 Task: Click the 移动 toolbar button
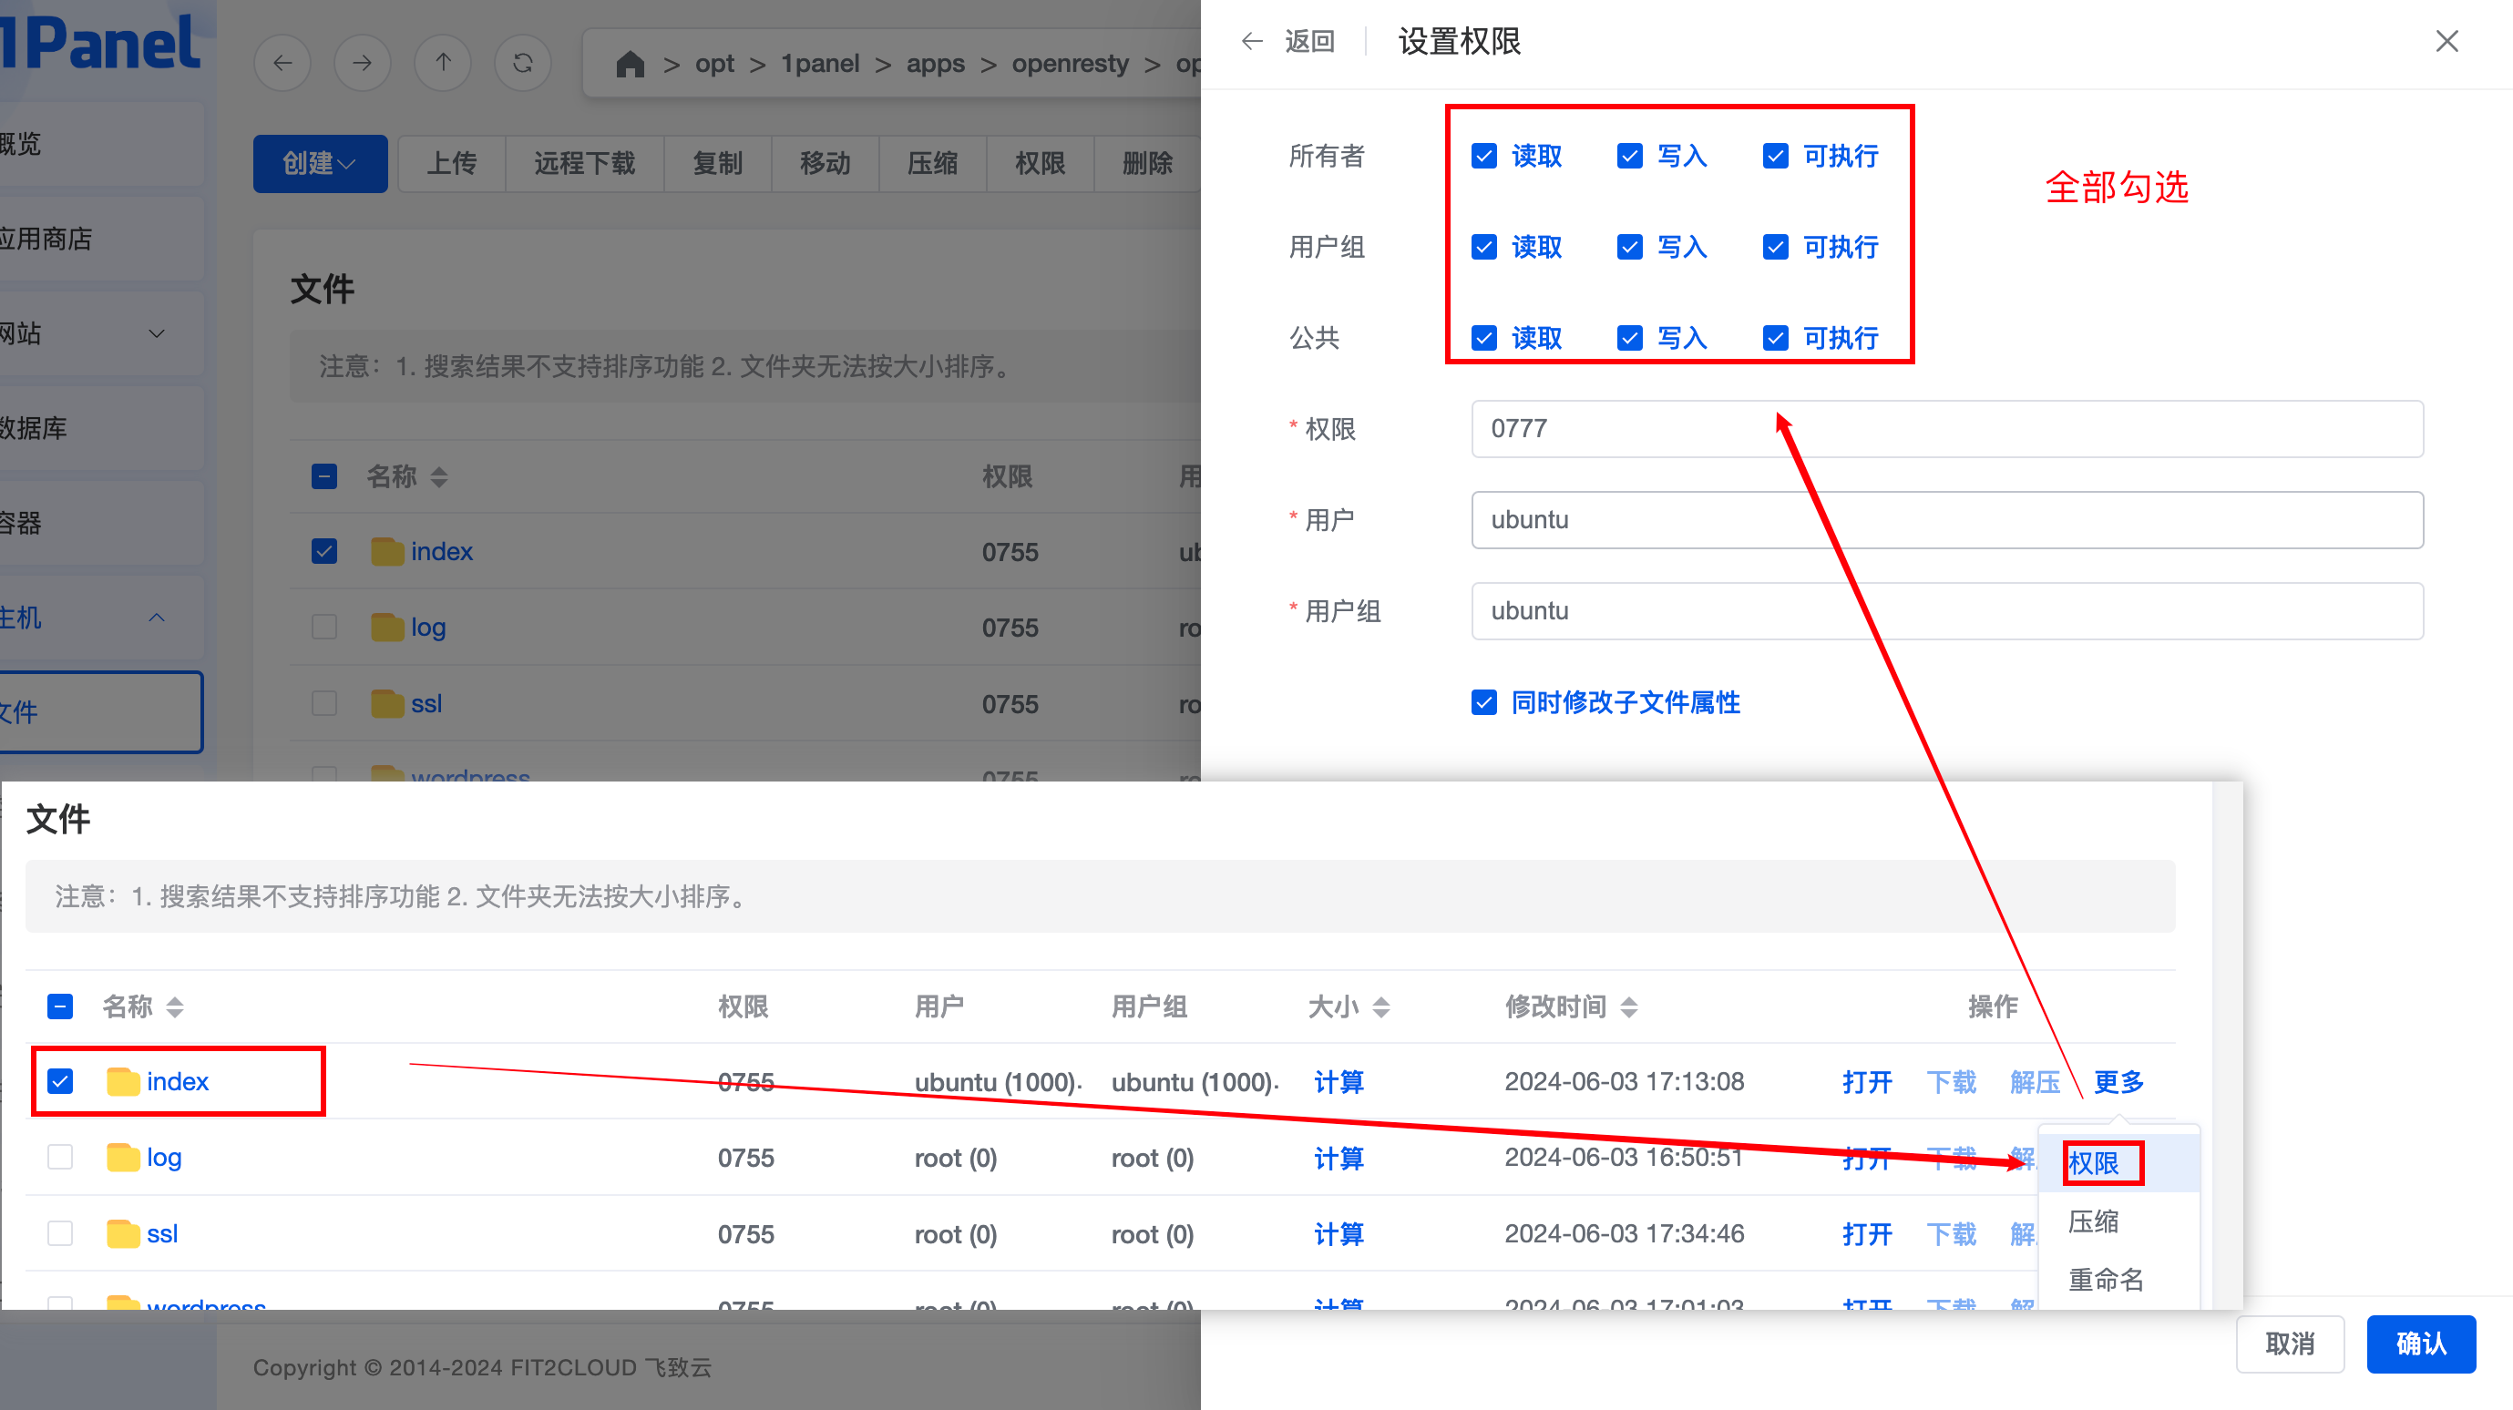pos(826,163)
